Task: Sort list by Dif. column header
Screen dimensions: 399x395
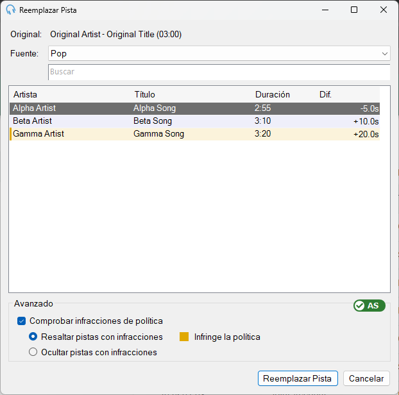Action: (325, 95)
